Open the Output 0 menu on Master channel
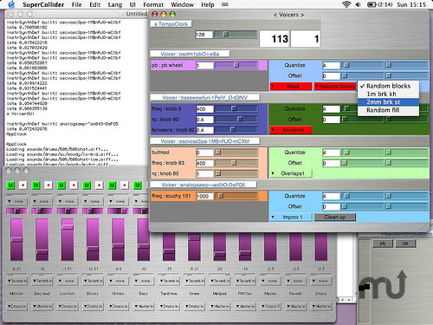 [270, 306]
